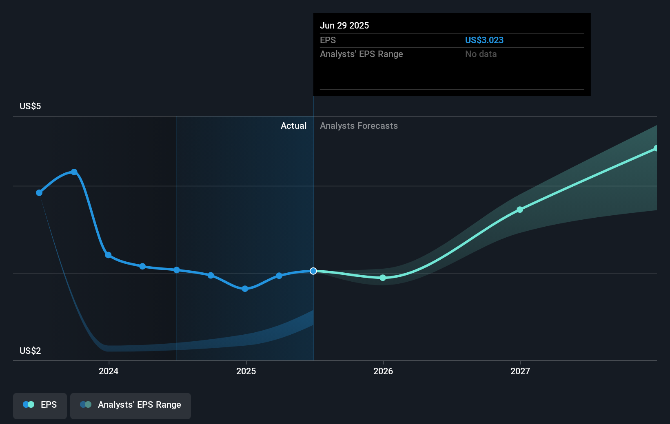The image size is (670, 424).
Task: Select the EPS point in early 2025
Action: click(x=279, y=276)
